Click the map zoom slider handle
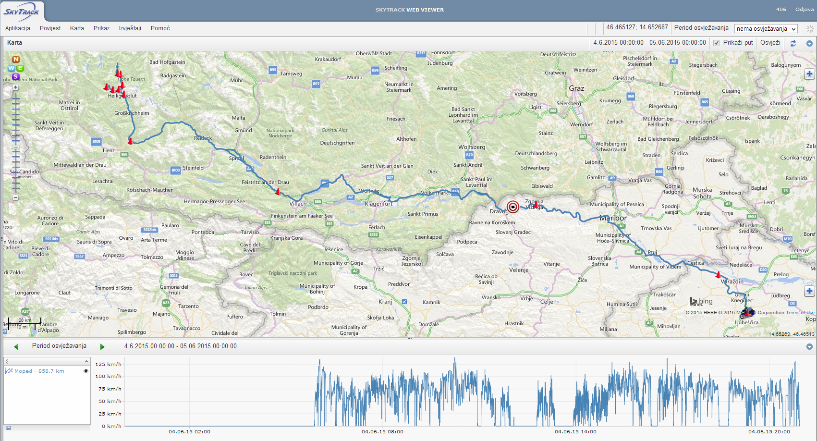This screenshot has height=441, width=817. coord(16,147)
